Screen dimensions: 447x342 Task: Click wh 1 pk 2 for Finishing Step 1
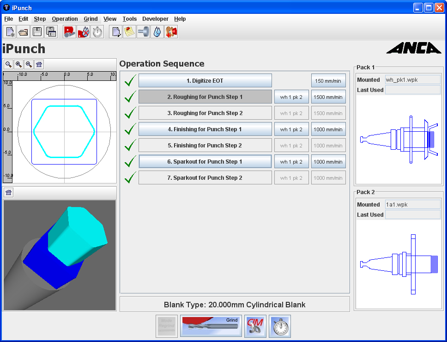291,129
